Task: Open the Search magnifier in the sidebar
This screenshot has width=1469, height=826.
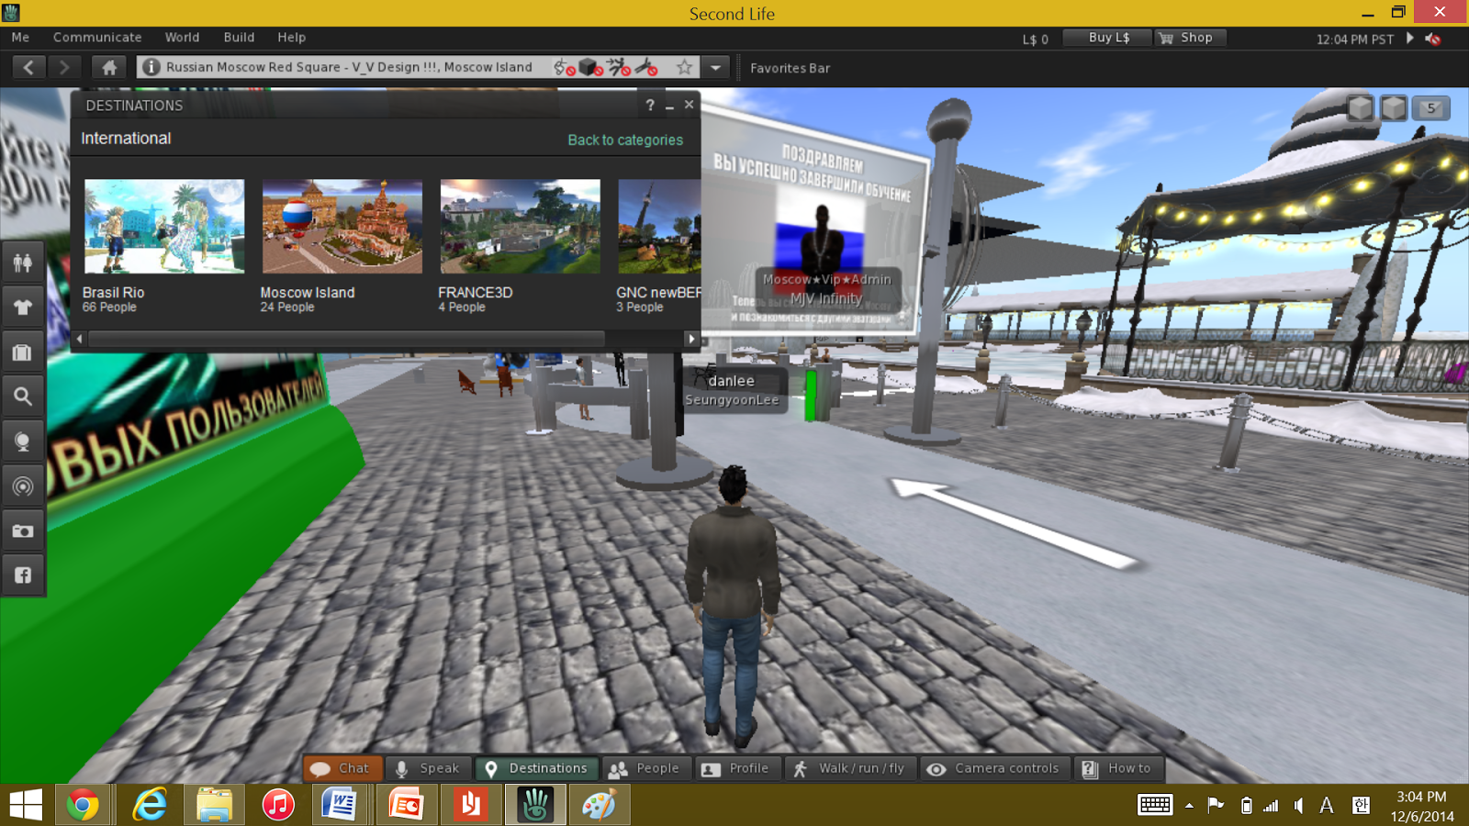Action: [23, 396]
